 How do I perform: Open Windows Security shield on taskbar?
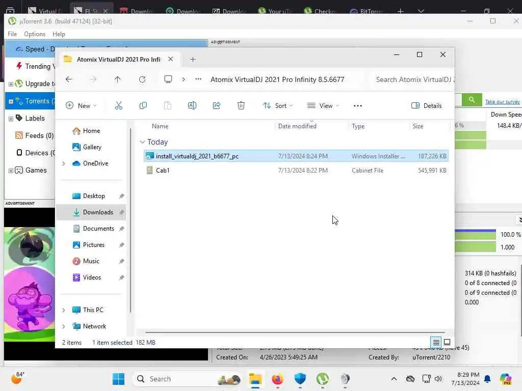[300, 379]
